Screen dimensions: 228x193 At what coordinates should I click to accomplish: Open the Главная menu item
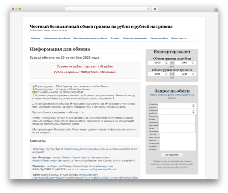point(36,38)
